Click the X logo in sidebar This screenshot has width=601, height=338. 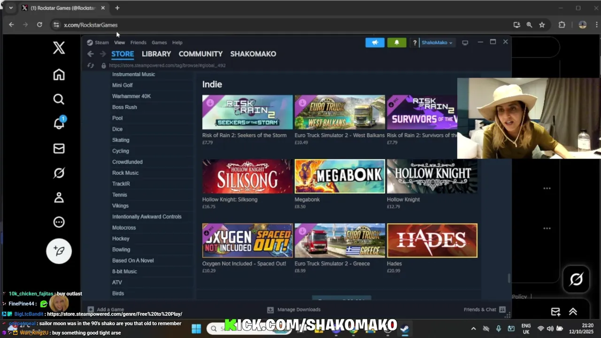coord(59,47)
